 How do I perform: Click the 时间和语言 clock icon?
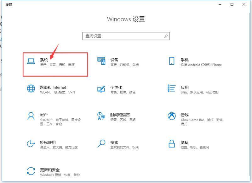tap(101, 116)
